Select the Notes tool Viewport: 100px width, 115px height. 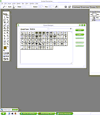coord(4,41)
